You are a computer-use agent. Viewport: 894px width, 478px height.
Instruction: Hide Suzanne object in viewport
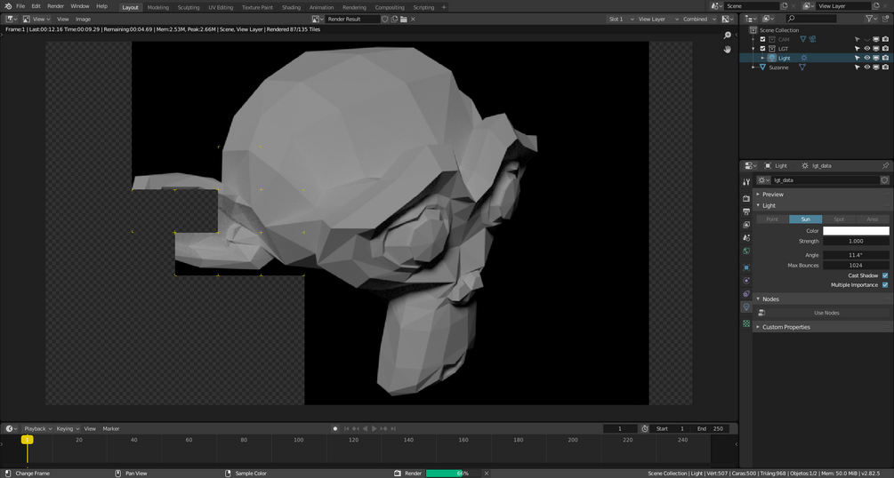click(866, 68)
